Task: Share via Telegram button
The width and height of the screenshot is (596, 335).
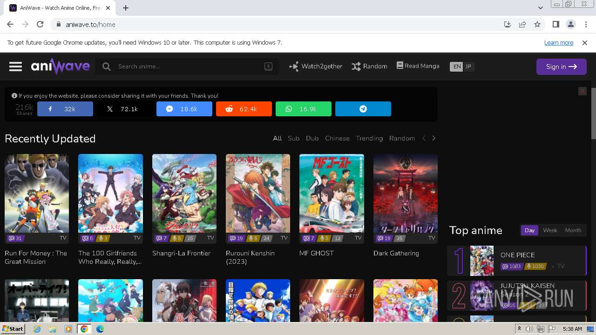Action: pyautogui.click(x=363, y=109)
